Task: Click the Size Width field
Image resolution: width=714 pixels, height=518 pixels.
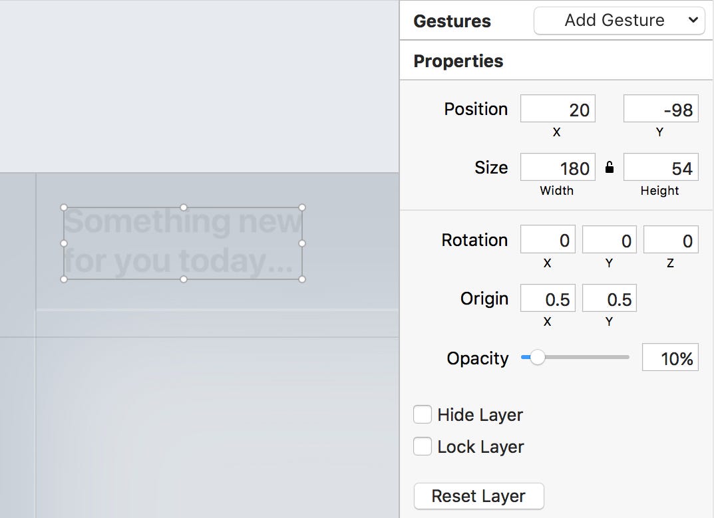Action: point(558,168)
